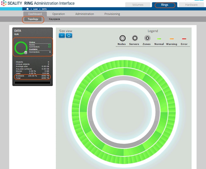Open the Provisioning menu tab
Viewport: 206px width, 169px height.
[112, 14]
